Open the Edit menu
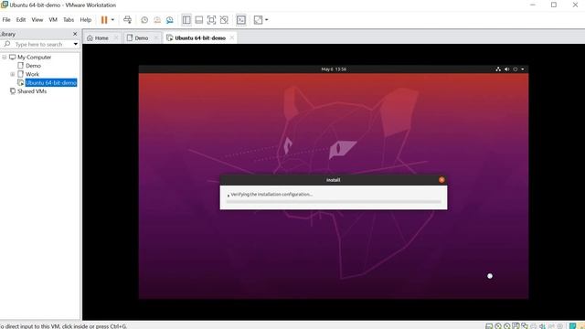 [x=21, y=20]
